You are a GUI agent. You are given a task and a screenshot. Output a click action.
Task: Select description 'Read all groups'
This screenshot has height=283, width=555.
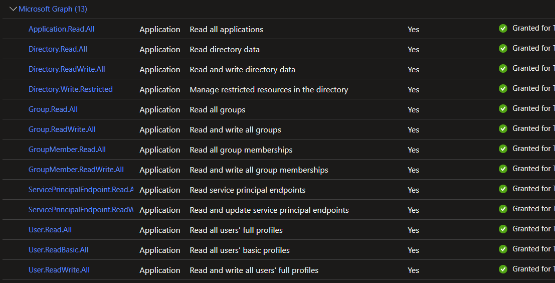(x=217, y=110)
